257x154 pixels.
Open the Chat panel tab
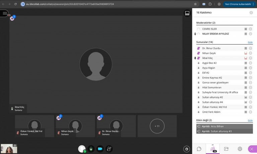coord(199,149)
